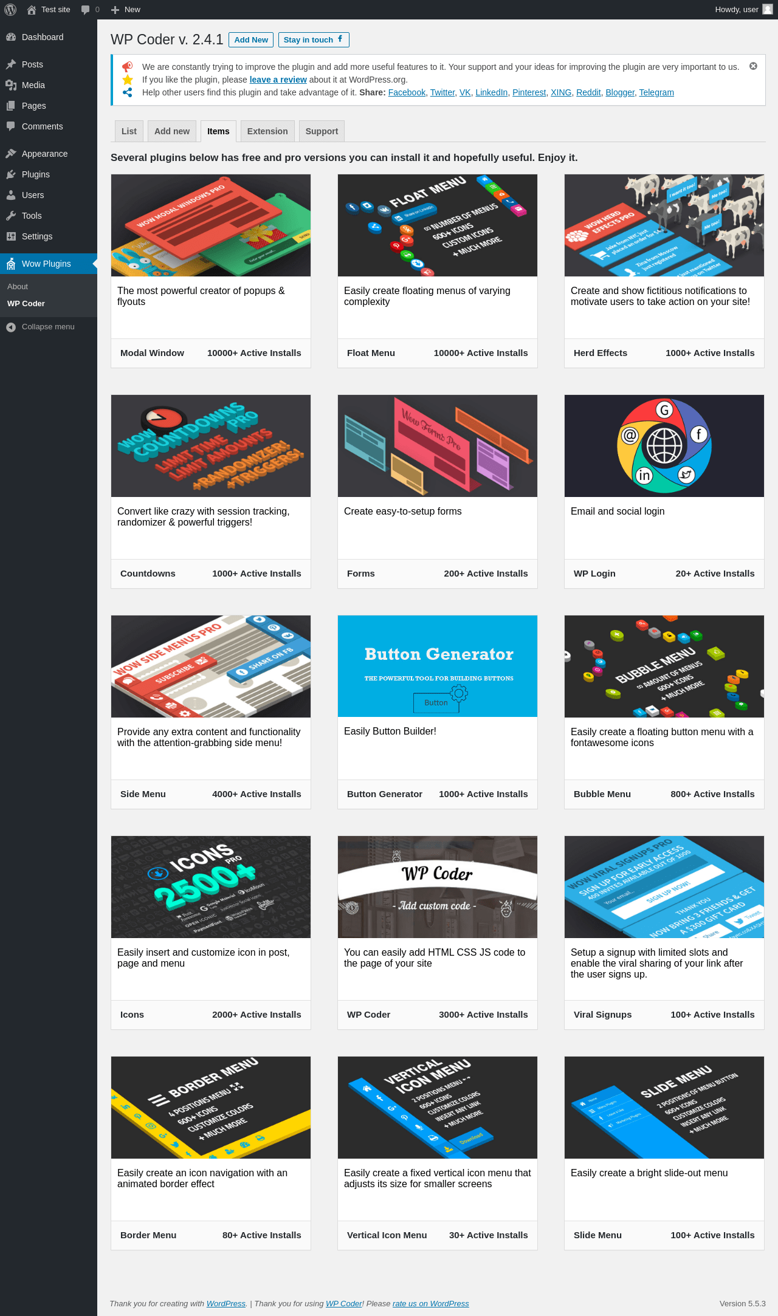Click the Side Menu plugin name label
The height and width of the screenshot is (1316, 778).
coord(143,794)
